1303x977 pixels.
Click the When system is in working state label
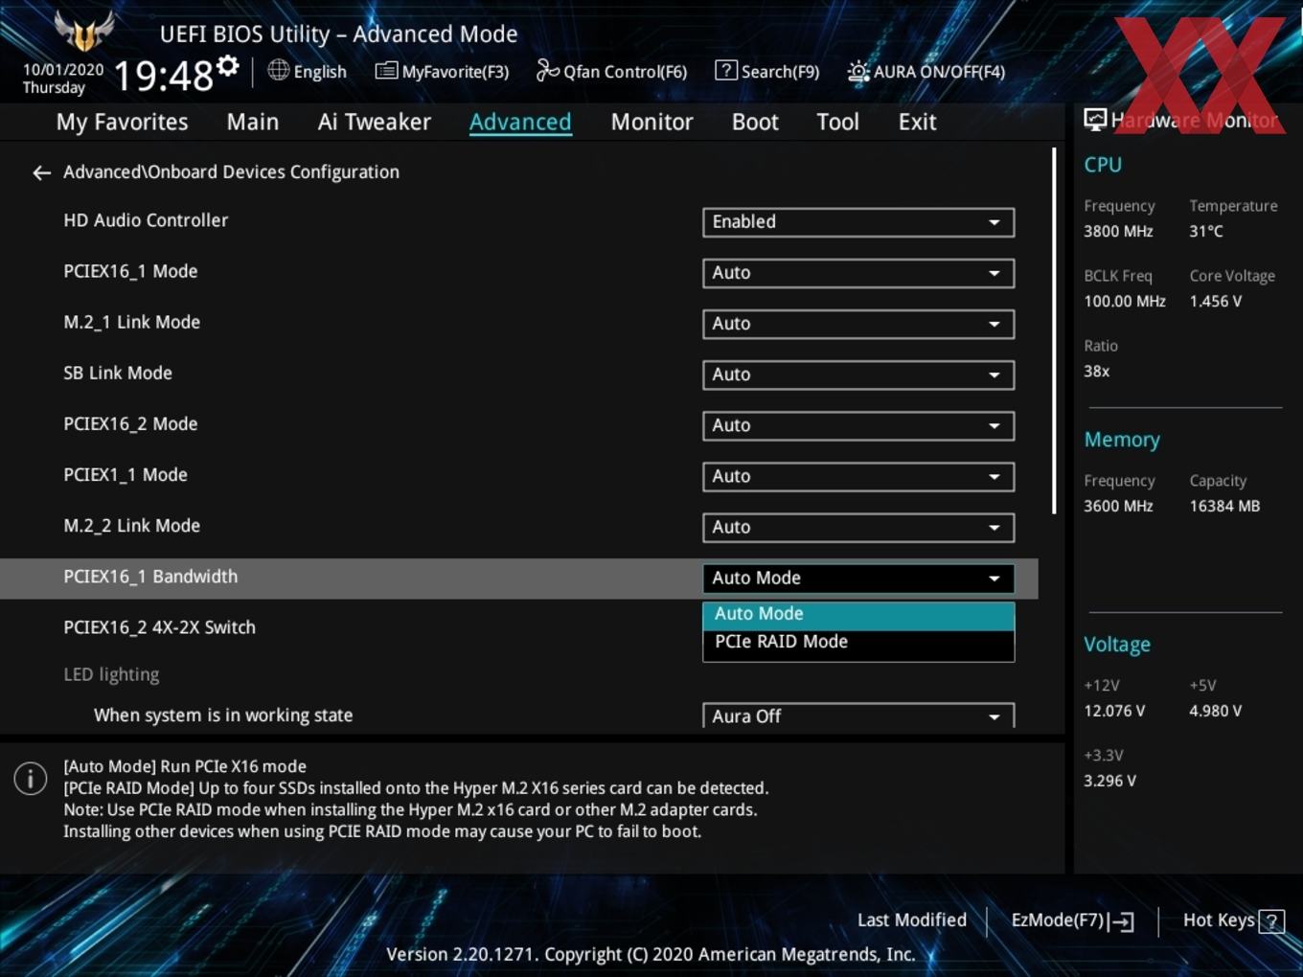[223, 716]
